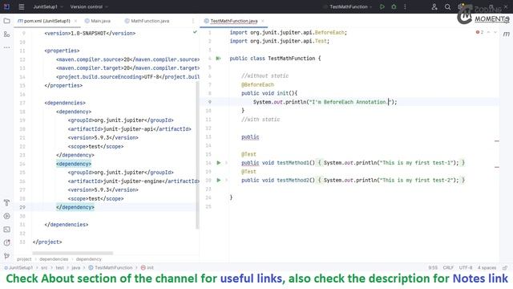Show more tool windows ellipsis in left sidebar
Viewport: 513px width, 289px height.
(6, 47)
